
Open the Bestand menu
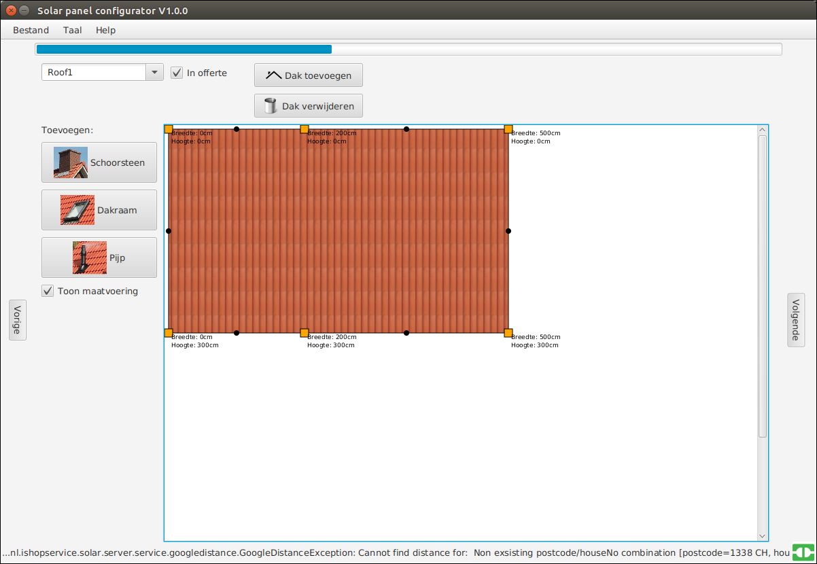31,30
